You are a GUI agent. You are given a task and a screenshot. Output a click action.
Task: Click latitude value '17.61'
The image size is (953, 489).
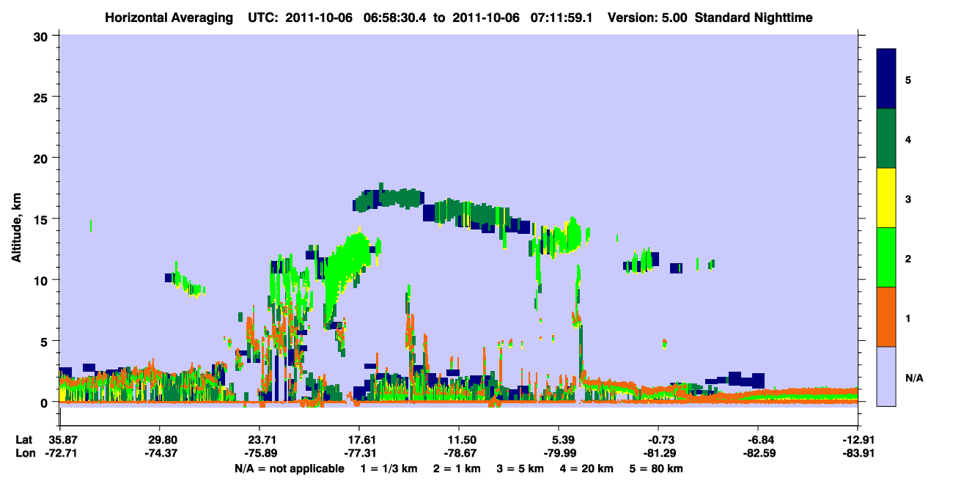point(359,440)
